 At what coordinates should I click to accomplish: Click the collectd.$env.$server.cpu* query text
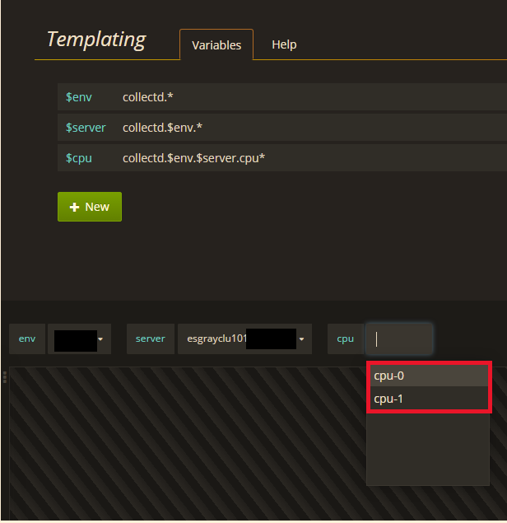pyautogui.click(x=193, y=158)
